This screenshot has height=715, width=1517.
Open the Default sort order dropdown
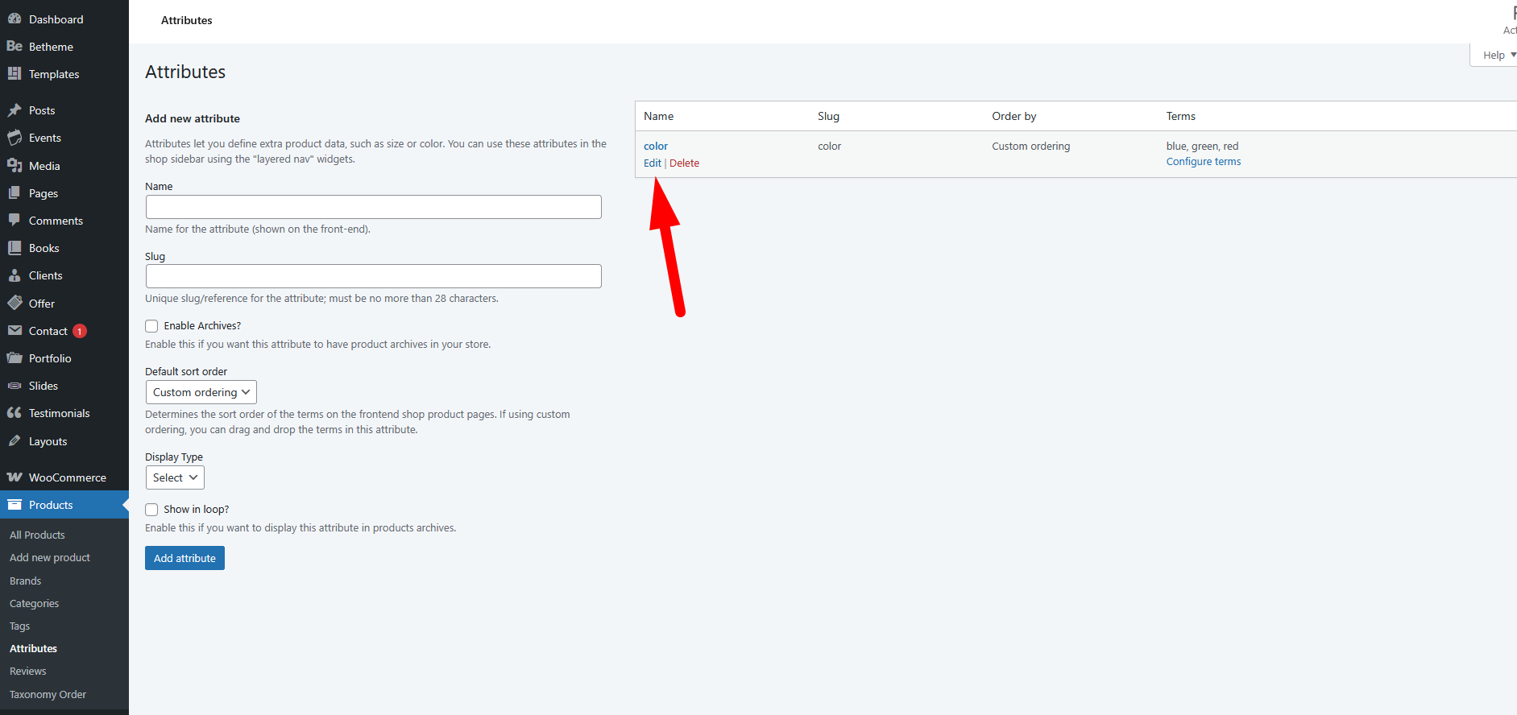pos(201,392)
